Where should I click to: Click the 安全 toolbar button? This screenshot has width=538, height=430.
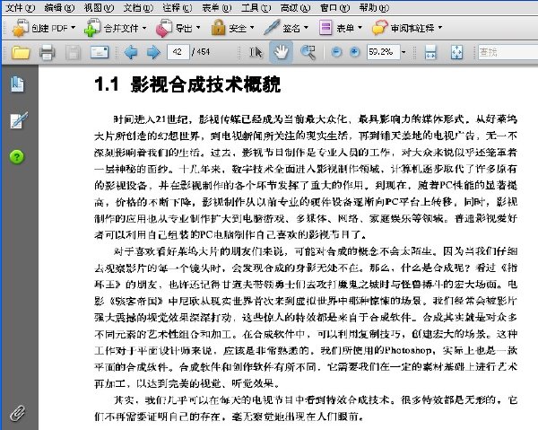pyautogui.click(x=232, y=28)
